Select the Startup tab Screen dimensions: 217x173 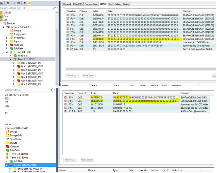[x=103, y=4]
